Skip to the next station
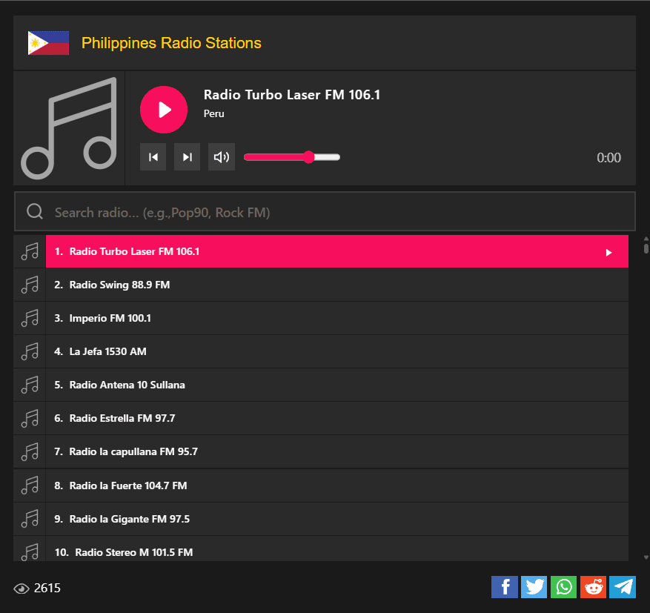This screenshot has height=613, width=650. coord(187,157)
